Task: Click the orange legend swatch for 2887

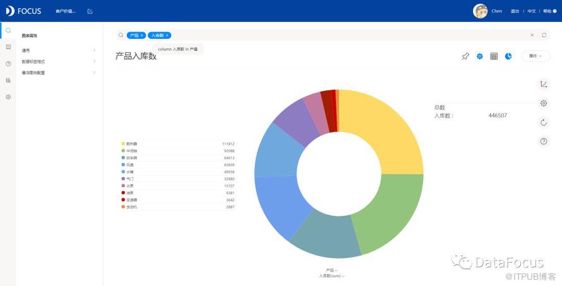Action: point(123,207)
